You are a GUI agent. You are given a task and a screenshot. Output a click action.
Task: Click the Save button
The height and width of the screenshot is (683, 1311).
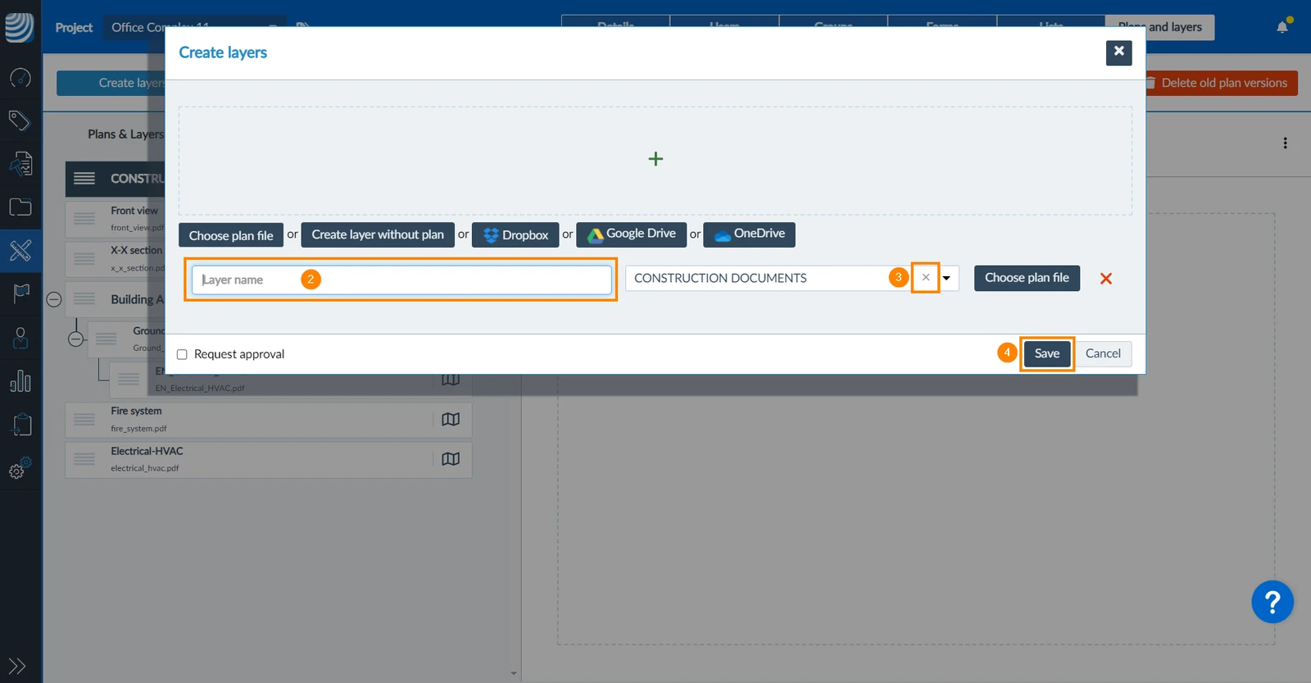[1047, 353]
